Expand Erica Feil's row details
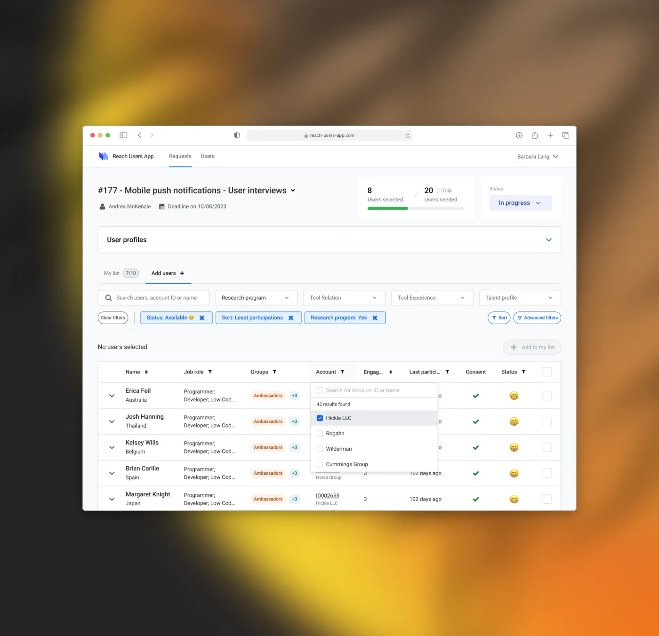 pos(112,396)
